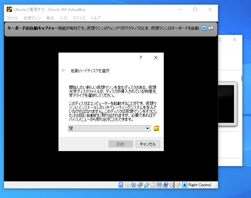This screenshot has width=251, height=198.
Task: Click the mouse integration status icon
Action: tap(178, 185)
